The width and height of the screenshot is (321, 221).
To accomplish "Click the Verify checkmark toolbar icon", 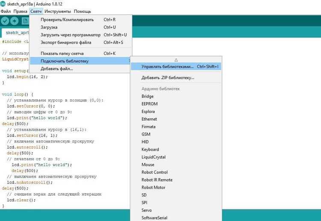I will coord(5,21).
